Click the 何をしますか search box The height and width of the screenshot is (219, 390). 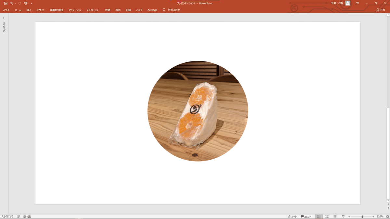(174, 10)
